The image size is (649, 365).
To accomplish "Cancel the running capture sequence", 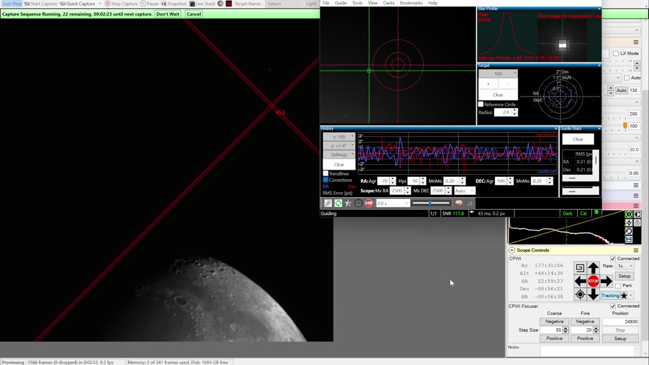I will coord(194,14).
